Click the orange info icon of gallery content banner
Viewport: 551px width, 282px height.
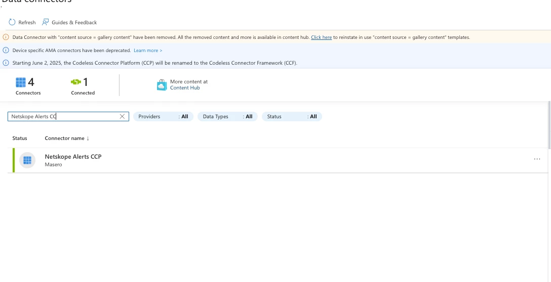(6, 37)
